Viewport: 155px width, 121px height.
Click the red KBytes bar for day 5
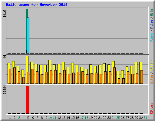click(28, 100)
